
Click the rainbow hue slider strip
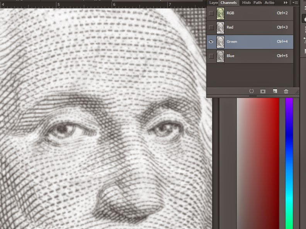click(289, 163)
